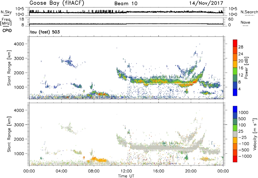This screenshot has width=258, height=178.
Task: Click the "Velocity [m s-1]" colorbar title
Action: pyautogui.click(x=255, y=134)
